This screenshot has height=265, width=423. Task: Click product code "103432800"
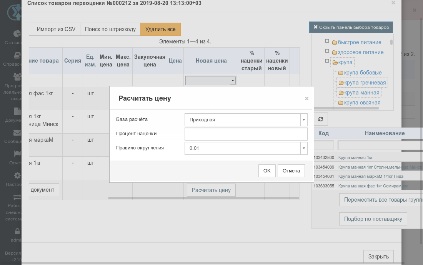pos(324,157)
